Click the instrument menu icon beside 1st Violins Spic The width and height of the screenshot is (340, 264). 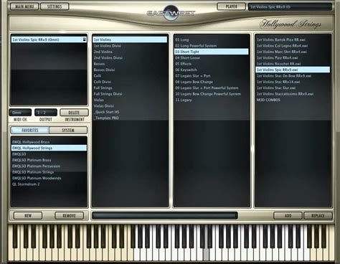pyautogui.click(x=85, y=39)
